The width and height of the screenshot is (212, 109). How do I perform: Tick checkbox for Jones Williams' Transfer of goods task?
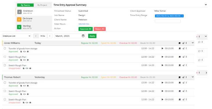coord(5,48)
